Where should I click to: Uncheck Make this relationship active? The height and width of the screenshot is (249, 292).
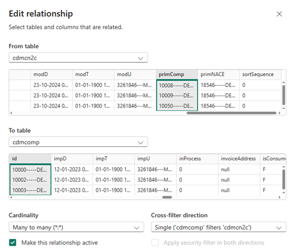tap(12, 242)
